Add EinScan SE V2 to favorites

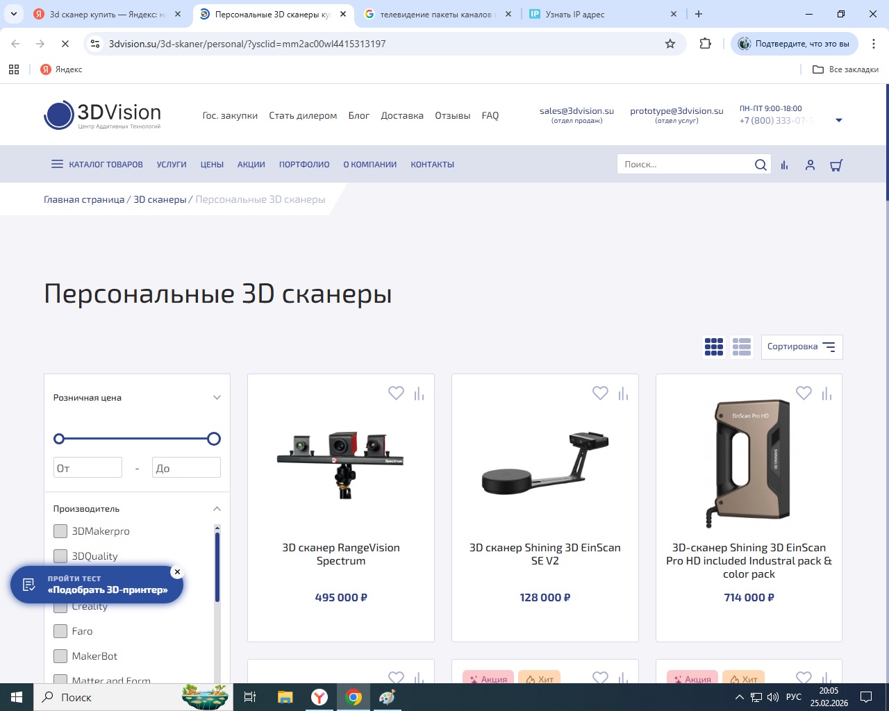[600, 393]
